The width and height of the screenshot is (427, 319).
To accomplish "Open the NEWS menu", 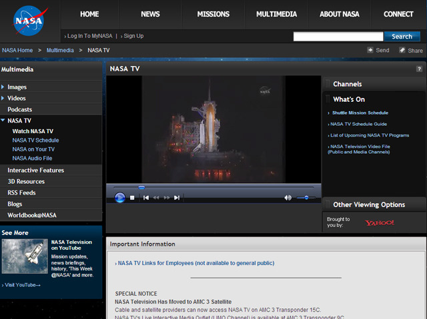I will pos(150,14).
